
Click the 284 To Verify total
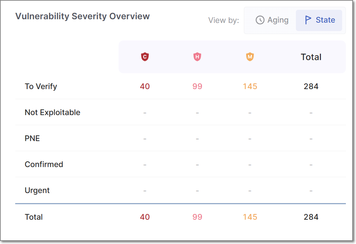(x=311, y=86)
